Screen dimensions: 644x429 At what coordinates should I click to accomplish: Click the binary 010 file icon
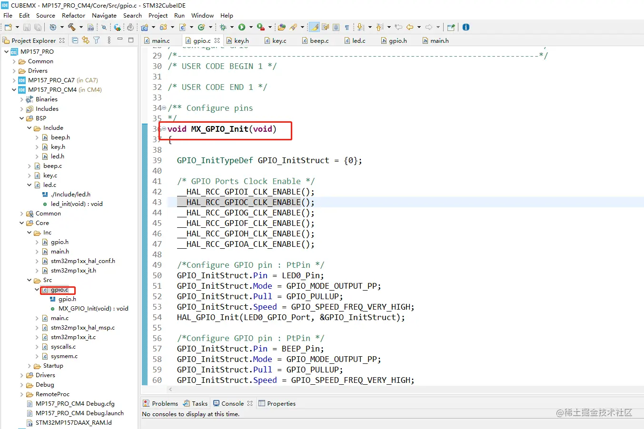91,28
